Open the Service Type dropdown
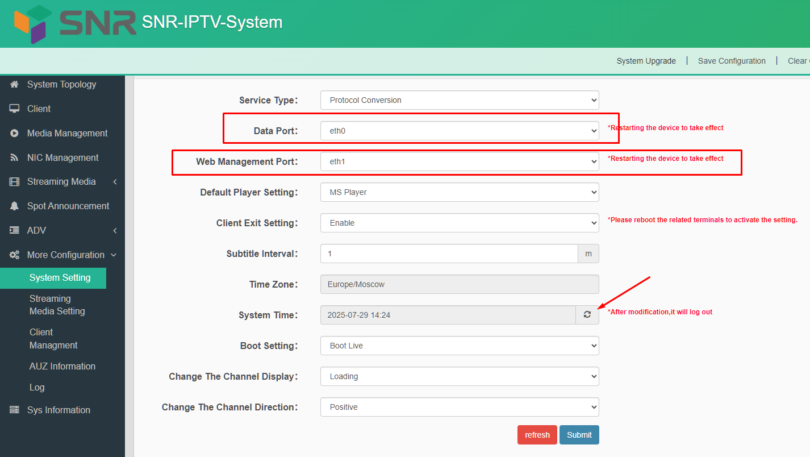The height and width of the screenshot is (457, 810). [459, 100]
